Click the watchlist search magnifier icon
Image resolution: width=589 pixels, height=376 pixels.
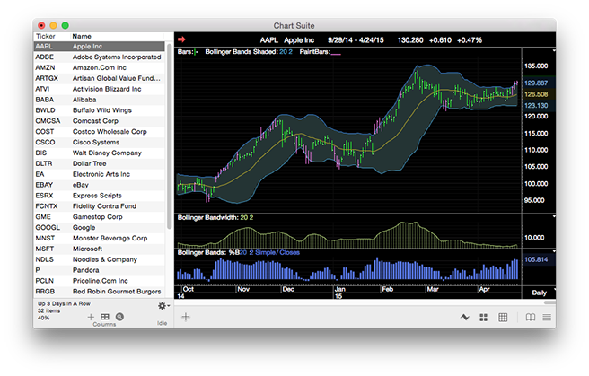(119, 317)
